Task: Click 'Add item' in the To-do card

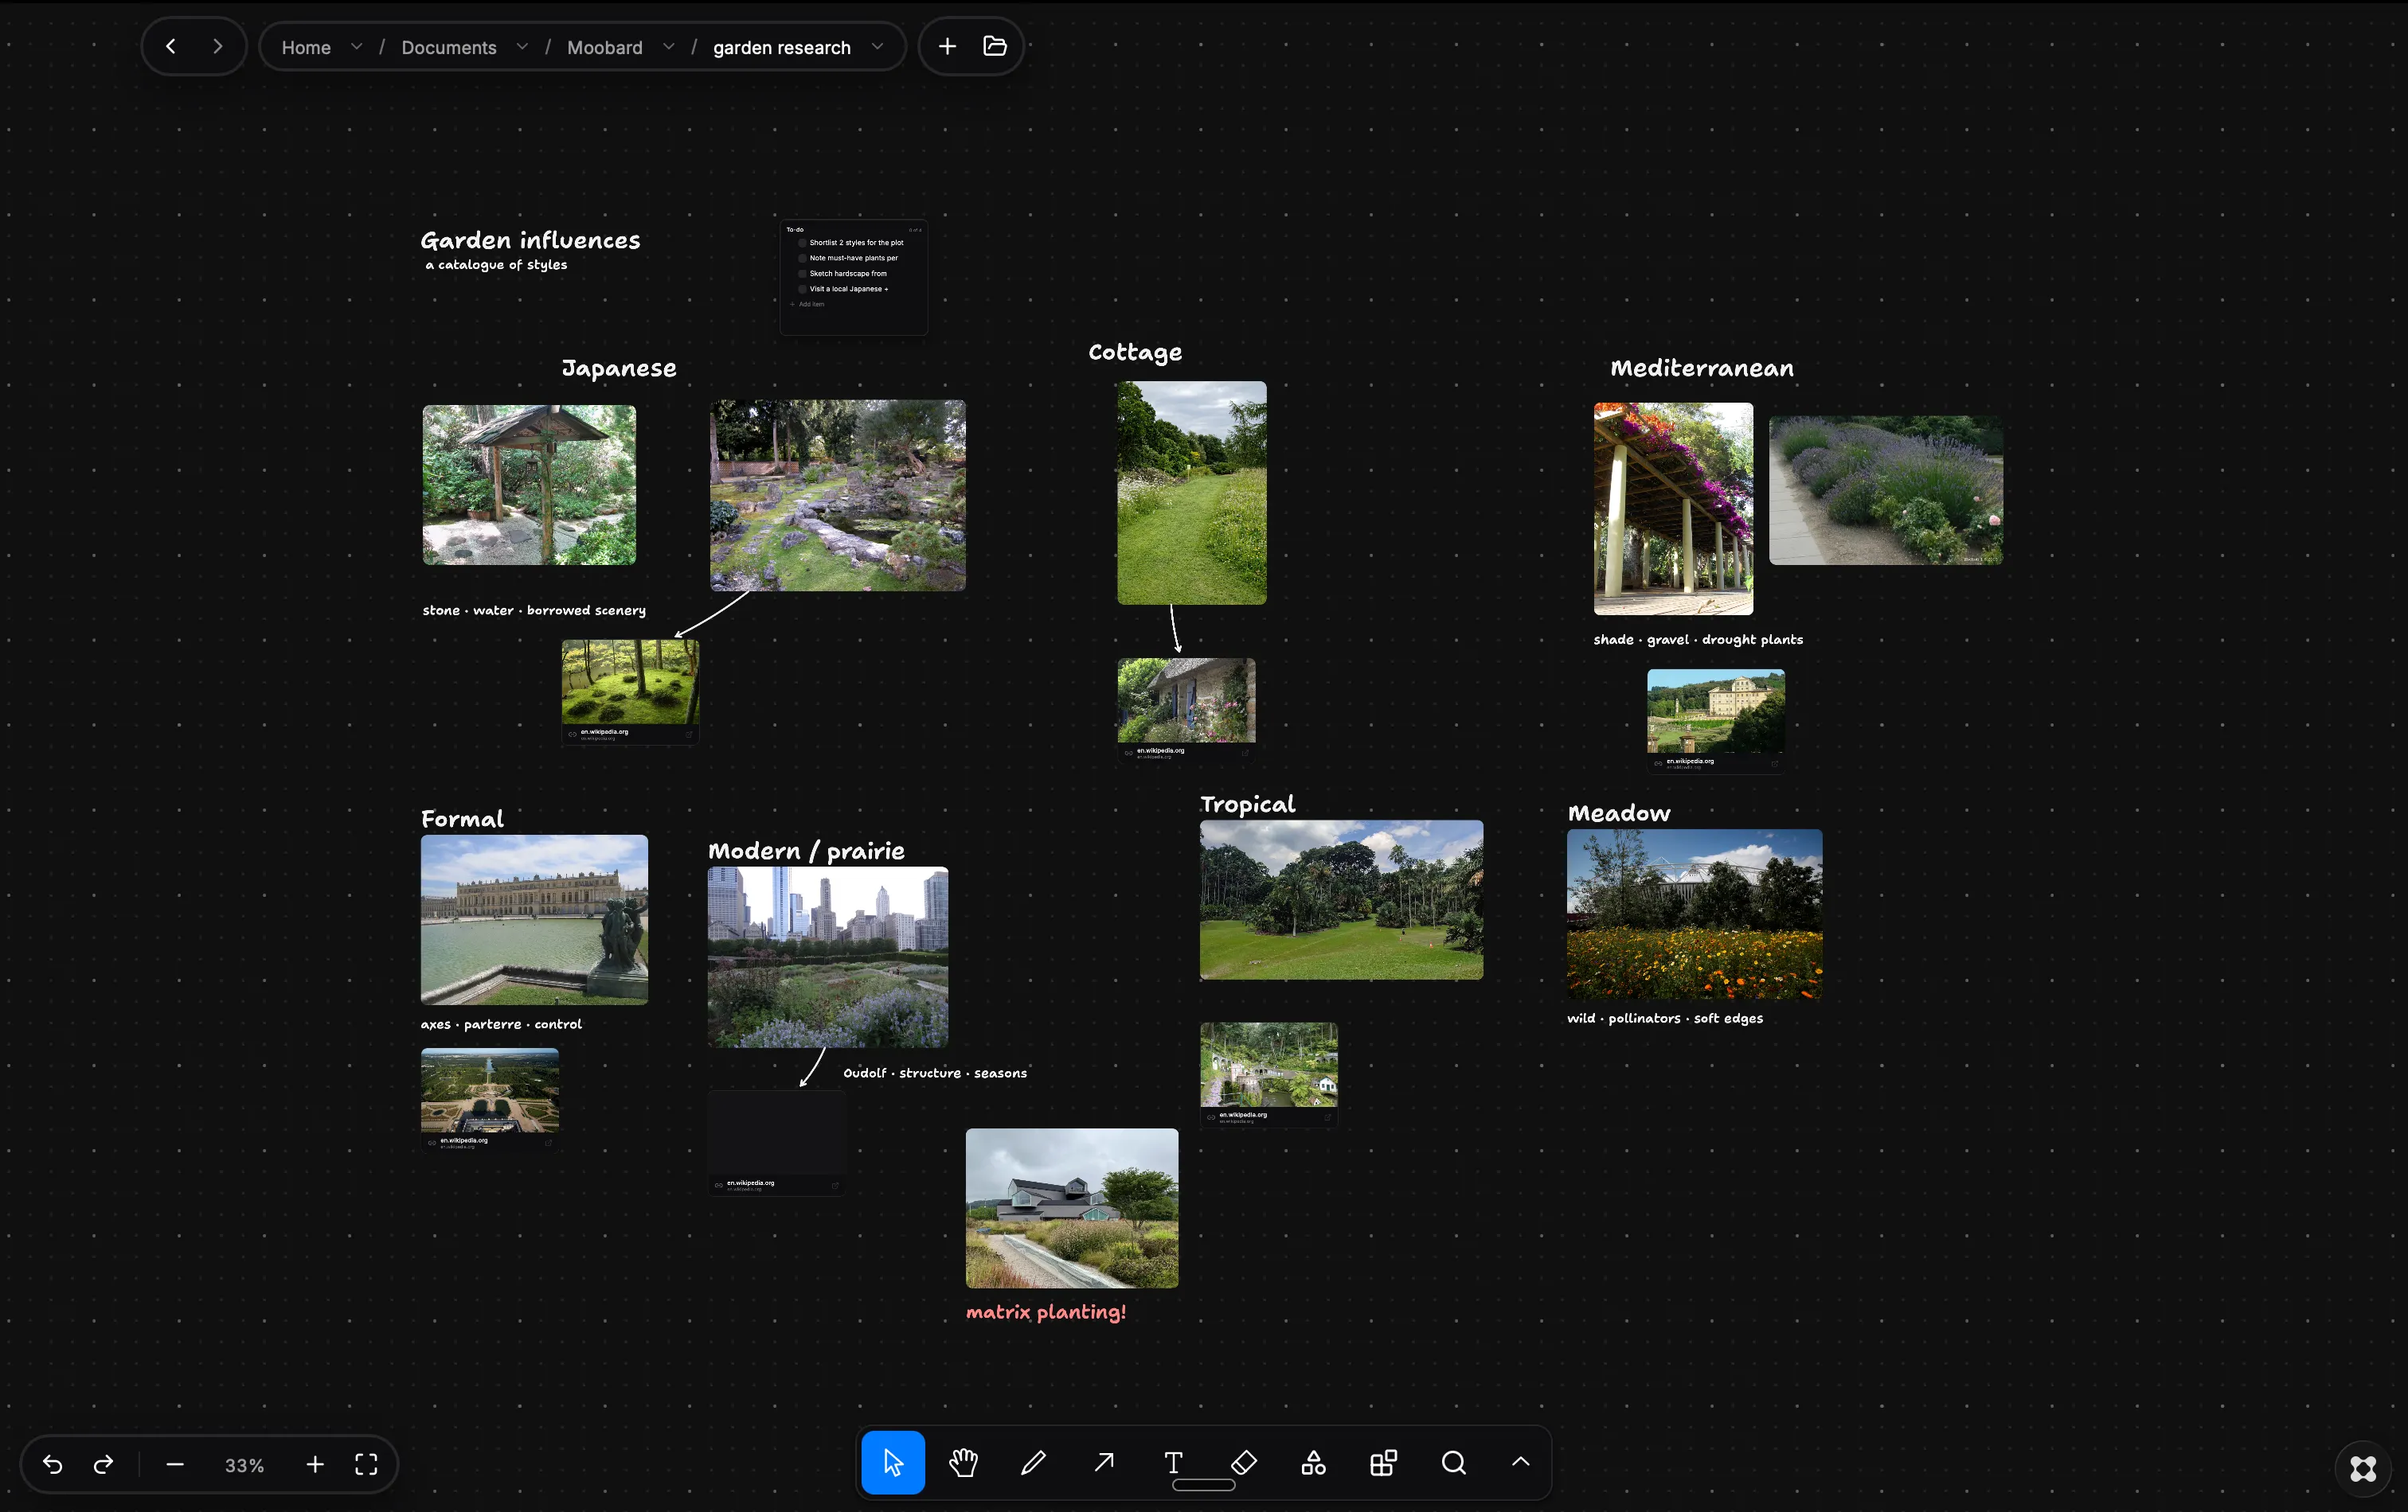Action: [x=811, y=304]
